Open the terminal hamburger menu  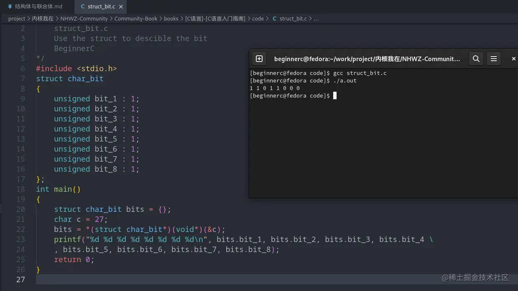coord(494,59)
